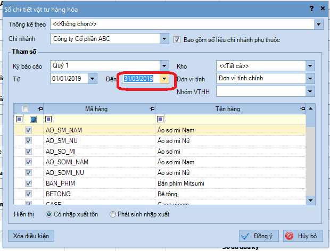Sort by the 'Tên hàng' column header
The image size is (330, 251).
pos(228,109)
